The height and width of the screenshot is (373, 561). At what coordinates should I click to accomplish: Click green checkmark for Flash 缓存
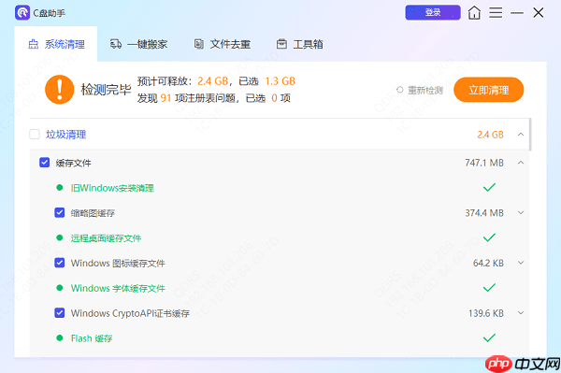click(x=489, y=337)
